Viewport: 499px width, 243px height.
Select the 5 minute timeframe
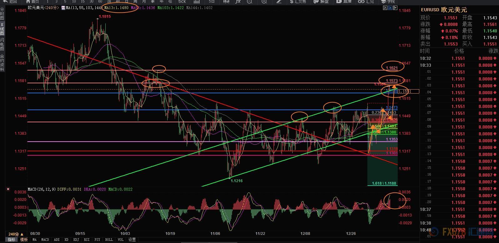(x=65, y=2)
